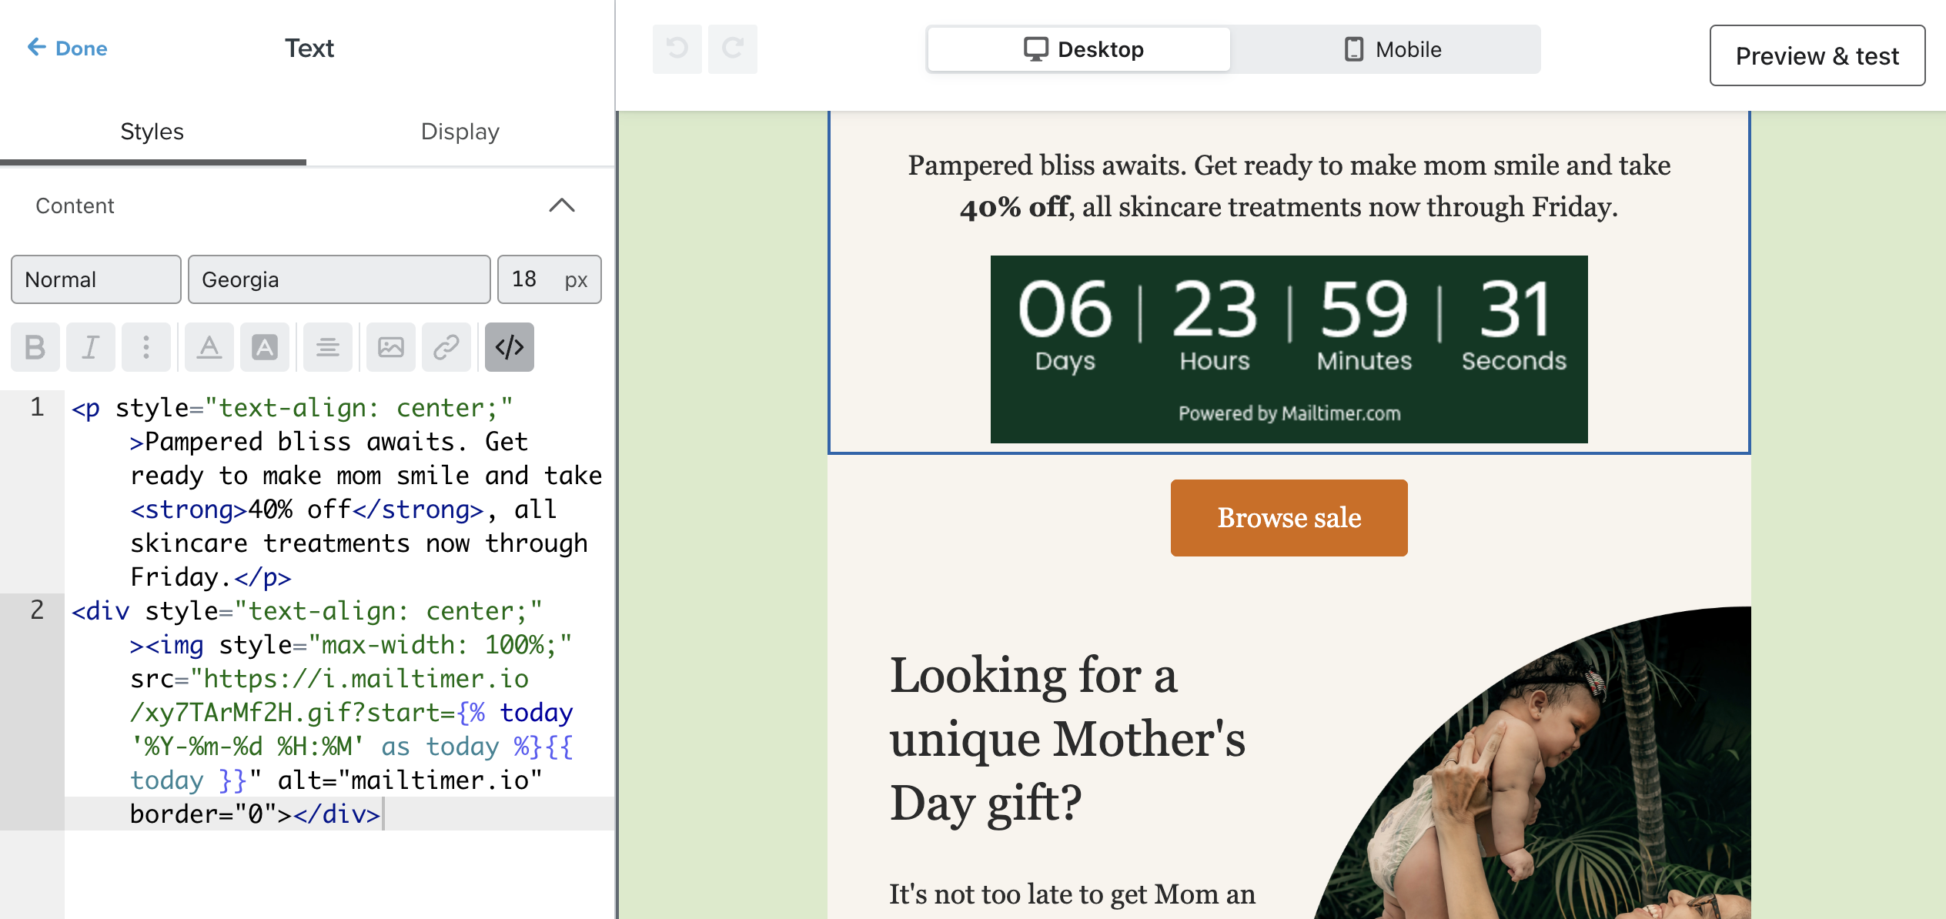This screenshot has height=919, width=1946.
Task: Click the undo icon above the preview
Action: tap(677, 48)
